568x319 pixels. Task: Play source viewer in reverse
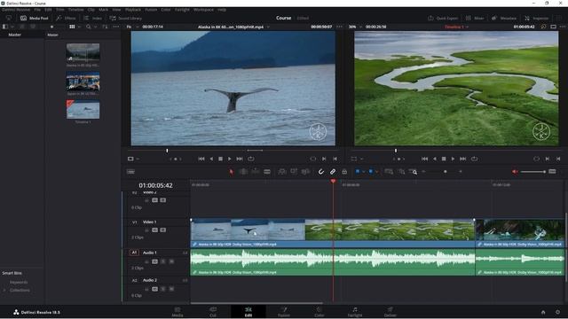point(211,159)
